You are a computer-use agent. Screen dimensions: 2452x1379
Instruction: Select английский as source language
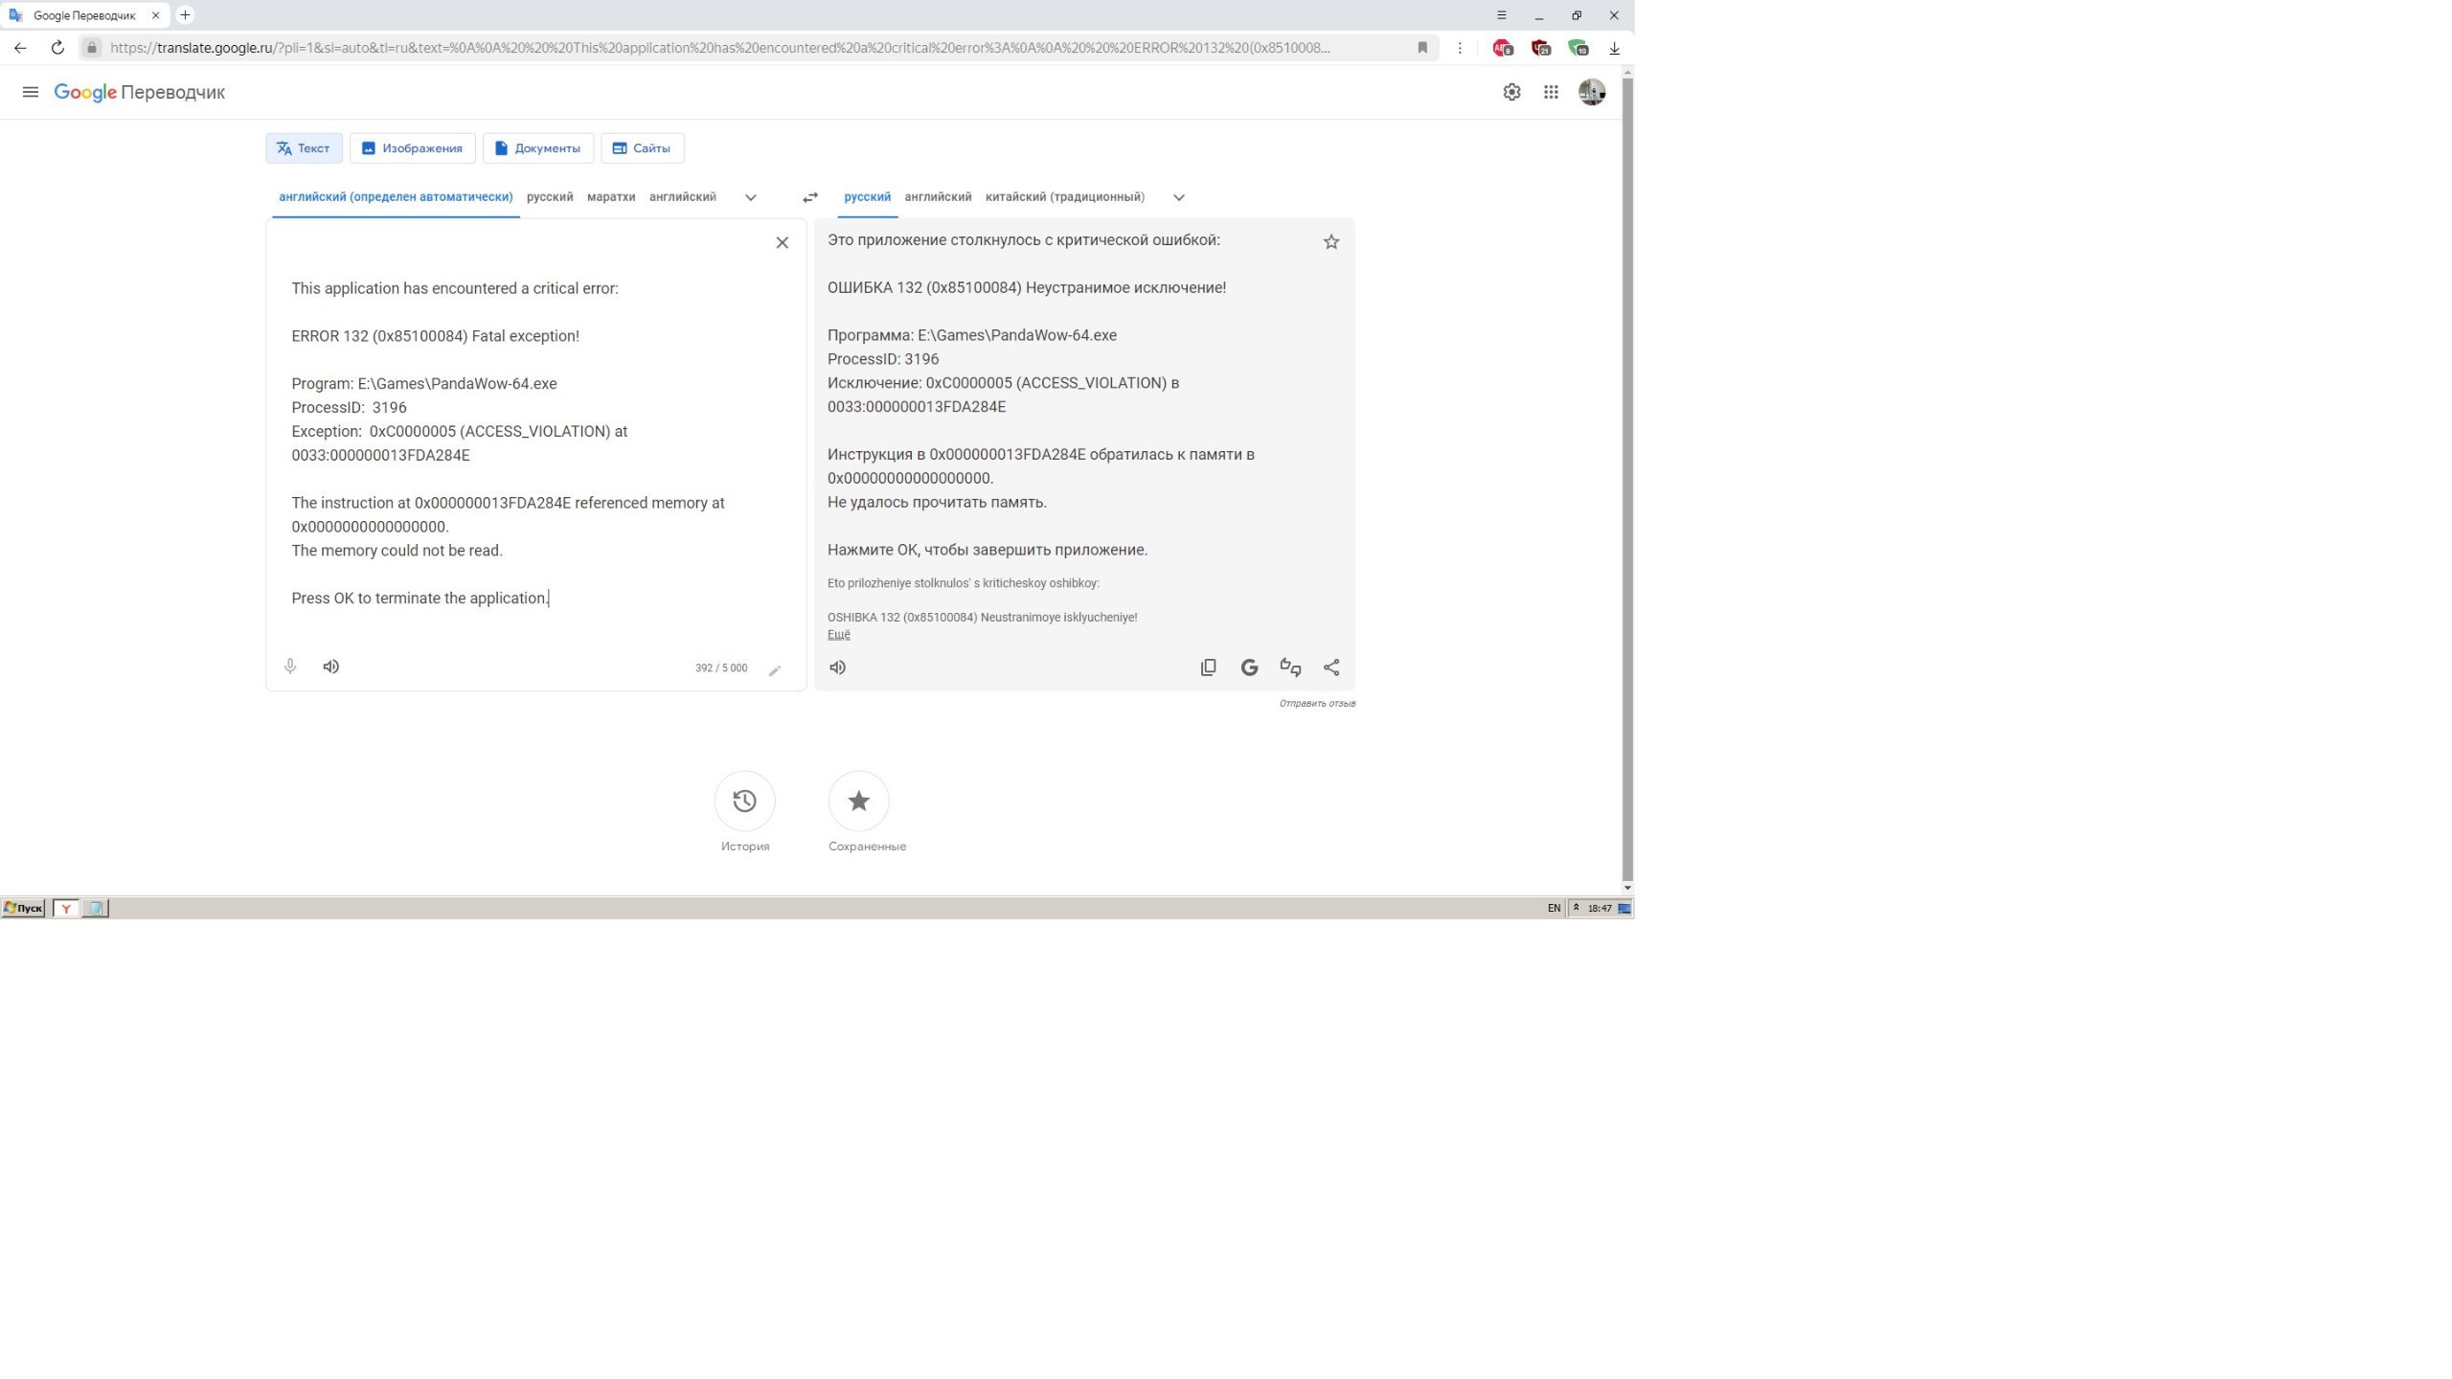[x=683, y=197]
